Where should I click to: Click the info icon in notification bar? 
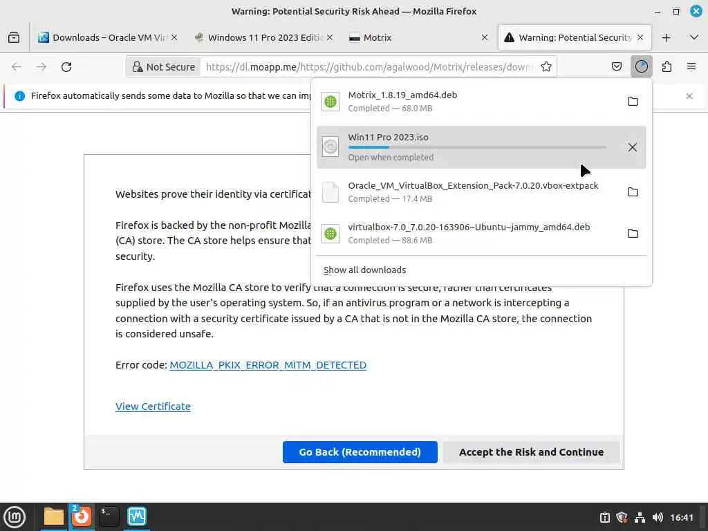(x=19, y=95)
